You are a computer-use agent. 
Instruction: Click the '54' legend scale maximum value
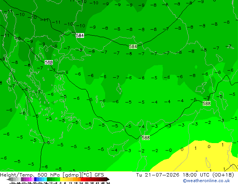pos(108,183)
